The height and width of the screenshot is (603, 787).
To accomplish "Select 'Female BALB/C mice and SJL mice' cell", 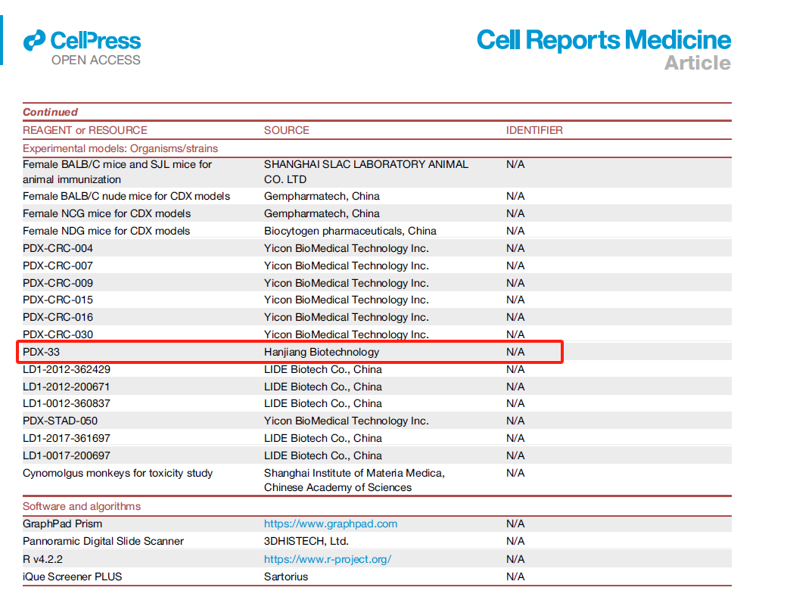I will click(x=117, y=172).
